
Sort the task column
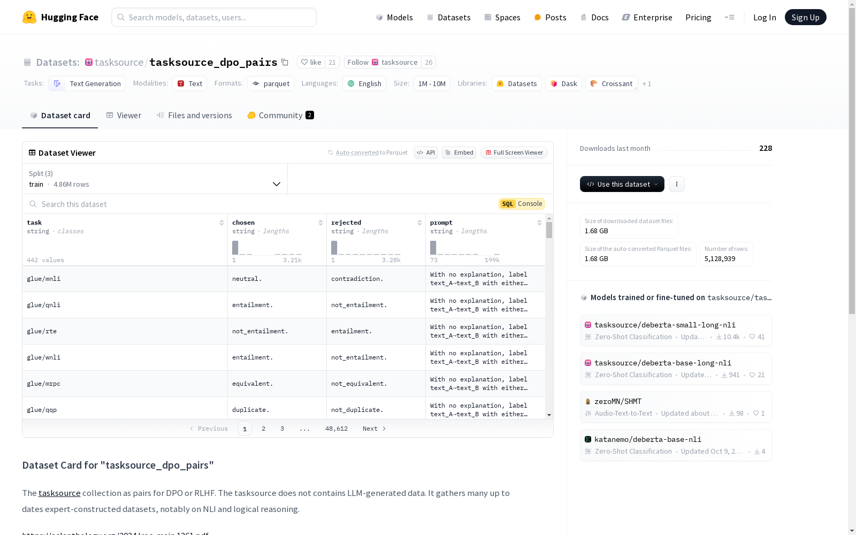pyautogui.click(x=221, y=223)
